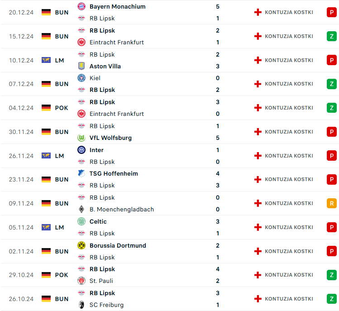This screenshot has height=311, width=339.
Task: Click the SC Freiburg crest icon
Action: click(x=81, y=305)
